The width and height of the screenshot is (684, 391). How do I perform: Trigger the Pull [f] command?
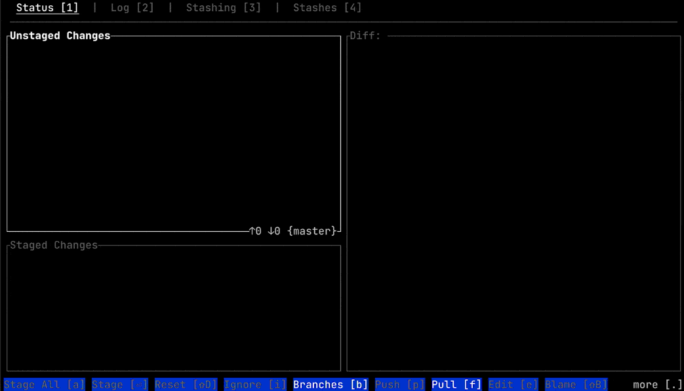pyautogui.click(x=456, y=384)
